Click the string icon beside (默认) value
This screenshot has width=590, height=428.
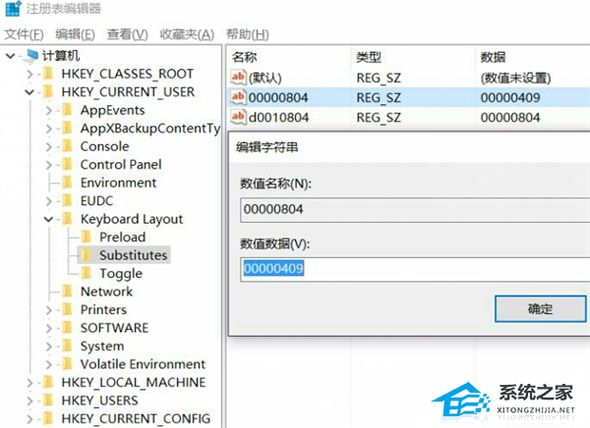click(238, 78)
